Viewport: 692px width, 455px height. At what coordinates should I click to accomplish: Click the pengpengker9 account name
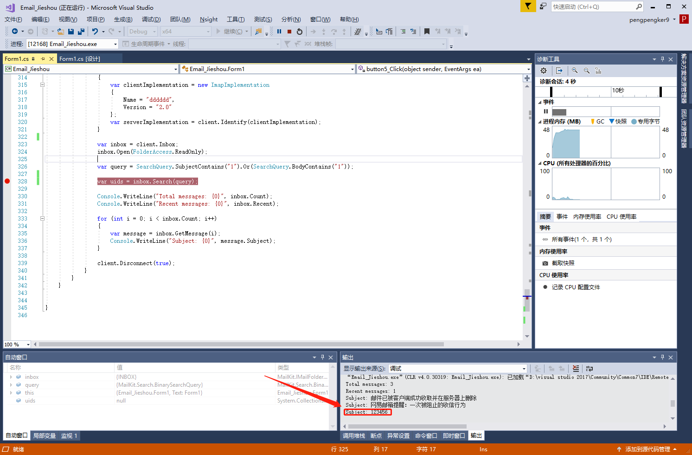(x=649, y=19)
